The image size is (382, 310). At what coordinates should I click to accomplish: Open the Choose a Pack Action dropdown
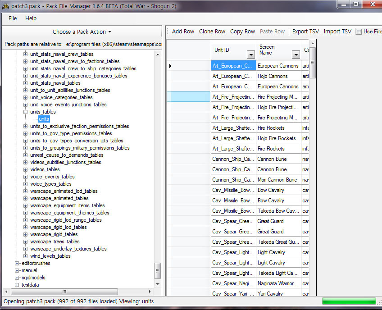pyautogui.click(x=82, y=32)
